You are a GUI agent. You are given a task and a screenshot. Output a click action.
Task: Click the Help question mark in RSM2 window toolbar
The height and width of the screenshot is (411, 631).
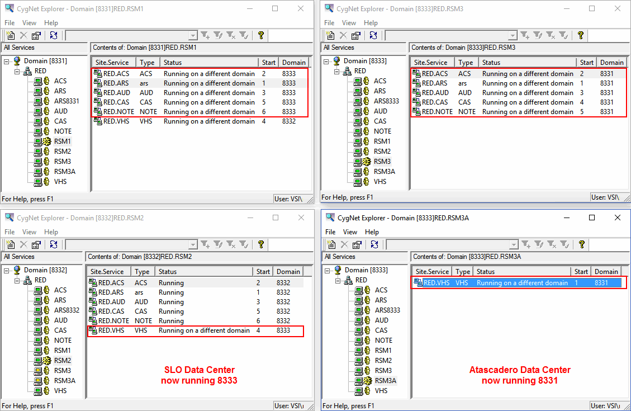261,244
